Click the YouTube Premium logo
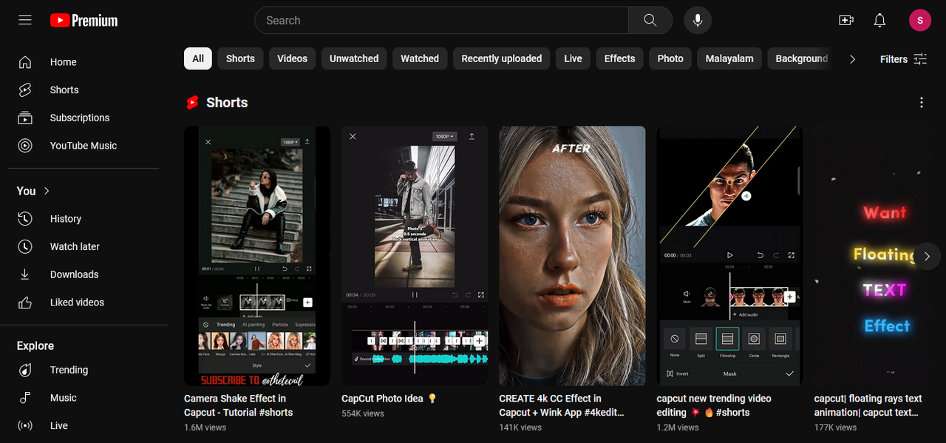Screen dimensions: 946x443 pos(84,20)
